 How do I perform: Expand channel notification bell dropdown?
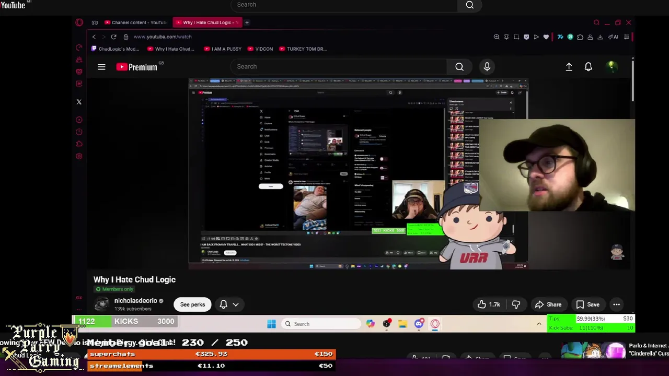click(229, 304)
